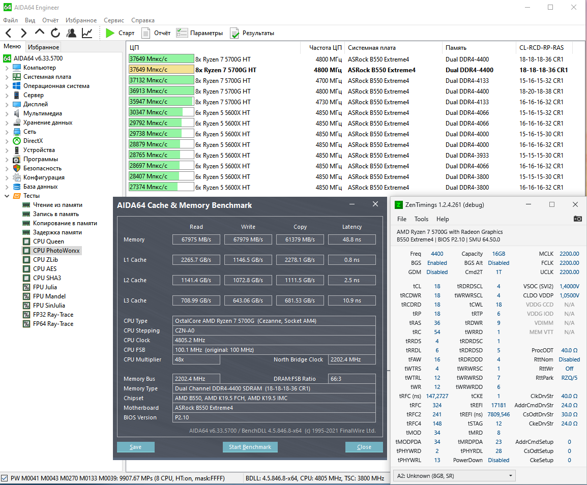Click the Save button in benchmark dialog
The width and height of the screenshot is (587, 485).
click(x=135, y=447)
